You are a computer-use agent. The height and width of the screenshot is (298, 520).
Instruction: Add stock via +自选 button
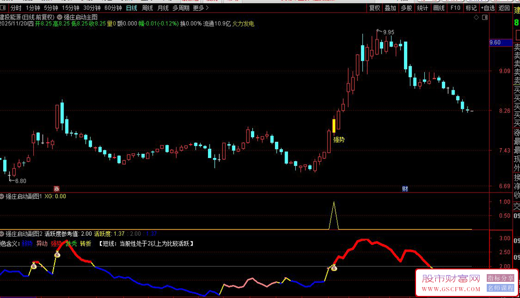coord(488,8)
